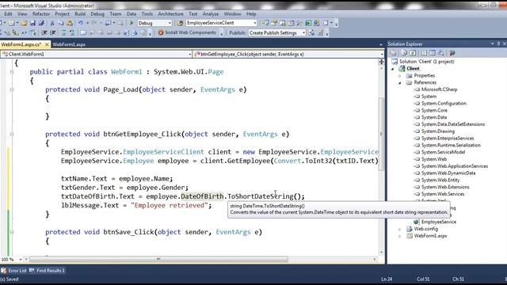Click the Paste icon in toolbar
This screenshot has height=285, width=507.
pyautogui.click(x=69, y=23)
